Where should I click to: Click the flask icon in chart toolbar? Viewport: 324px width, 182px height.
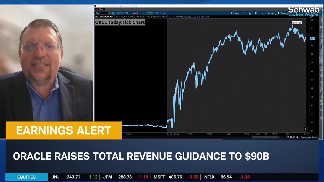coord(250,13)
